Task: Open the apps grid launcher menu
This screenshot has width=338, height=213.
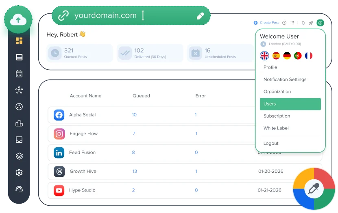Action: [x=292, y=23]
